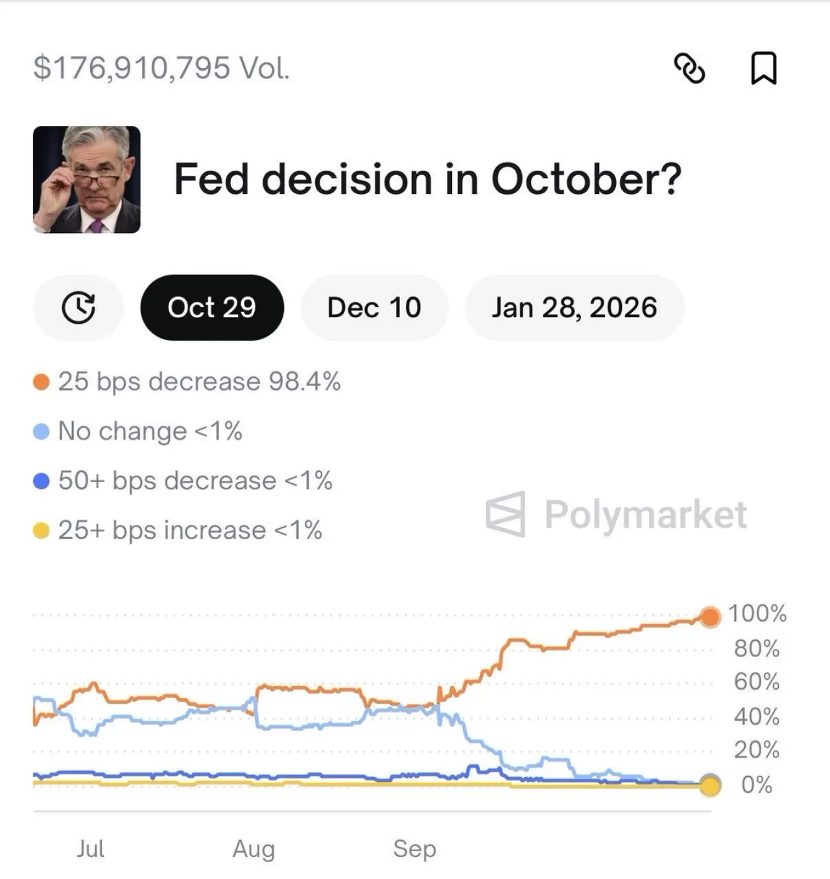830x879 pixels.
Task: Click the light blue No change dot
Action: point(41,431)
